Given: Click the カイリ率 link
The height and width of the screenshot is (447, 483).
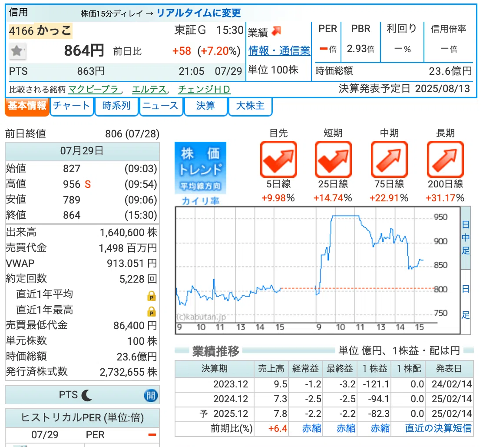Looking at the screenshot, I should [x=200, y=201].
